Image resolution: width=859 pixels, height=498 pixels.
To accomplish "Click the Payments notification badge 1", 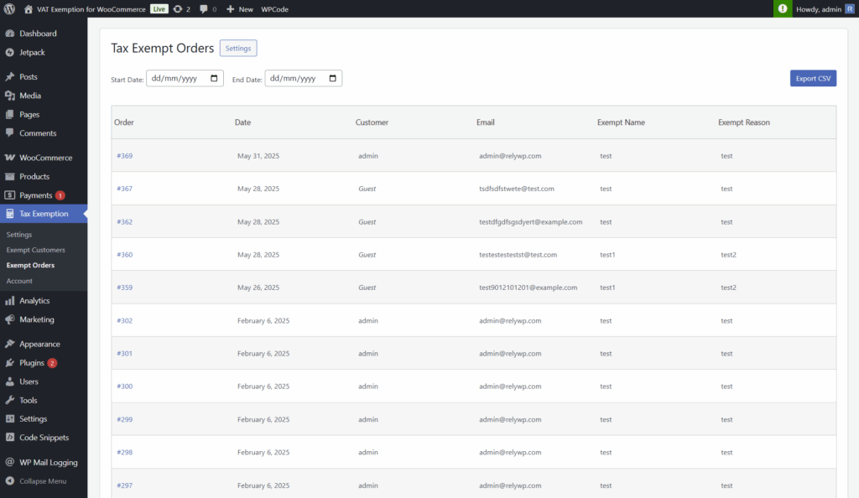I will 60,195.
